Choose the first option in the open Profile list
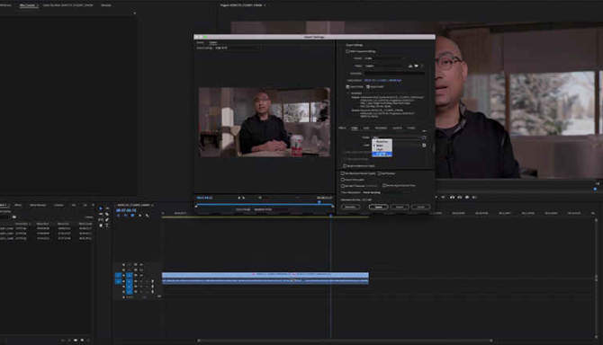Viewport: 603px width, 345px height. 382,141
